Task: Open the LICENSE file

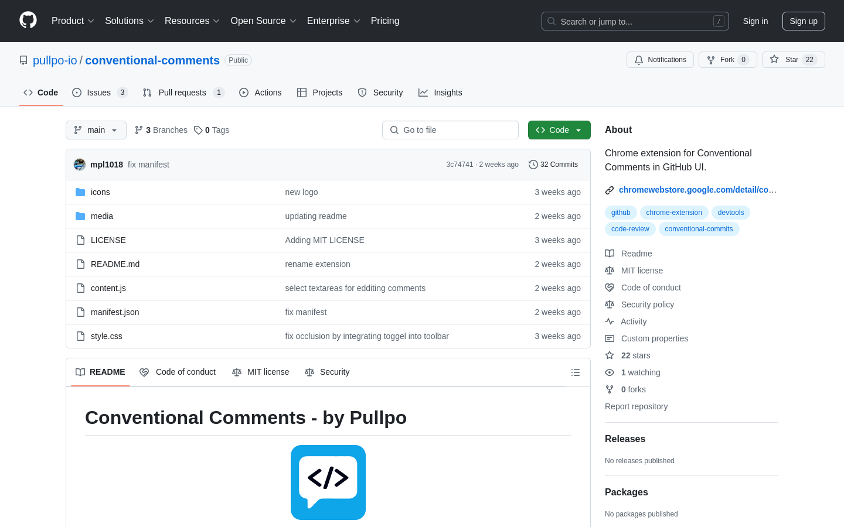Action: pos(108,240)
